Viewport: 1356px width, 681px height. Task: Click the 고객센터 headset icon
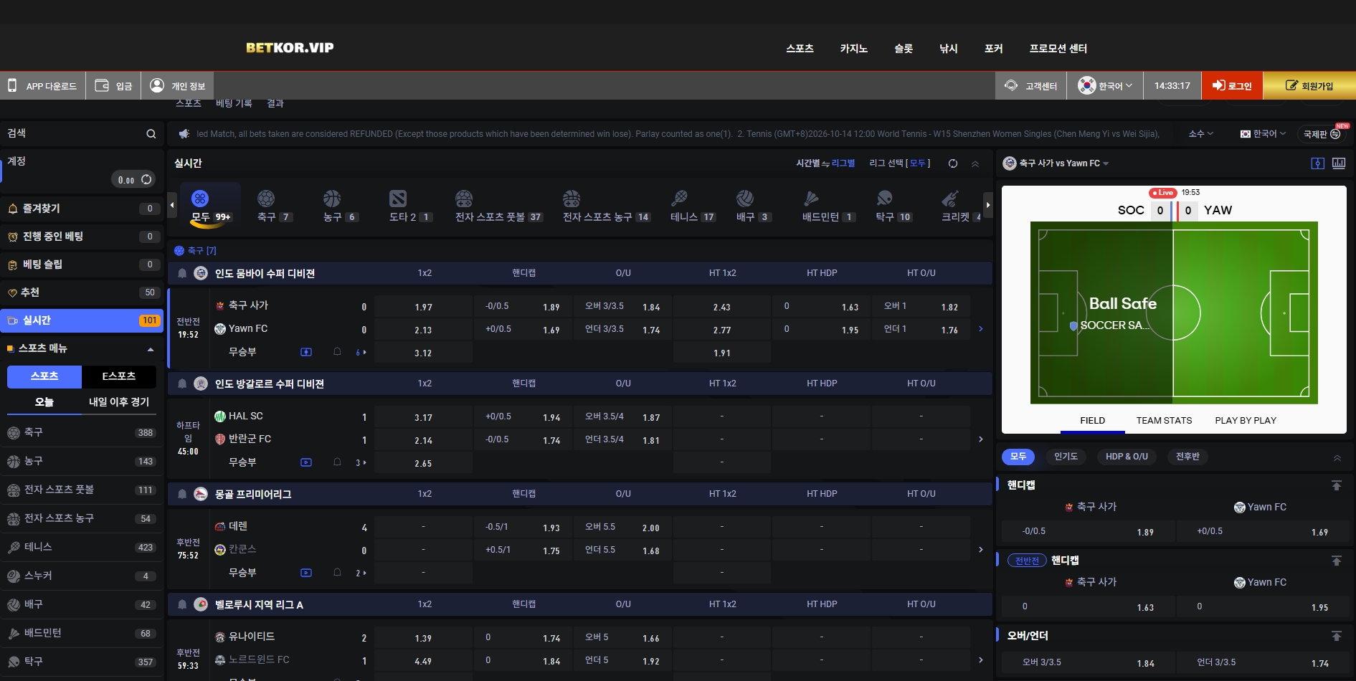pos(1011,85)
